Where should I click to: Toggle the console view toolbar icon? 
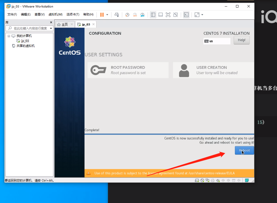point(186,15)
